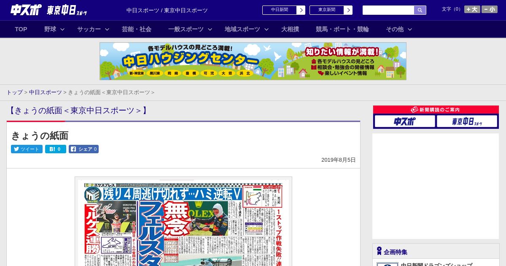
Task: Open the 芸能・社会 section
Action: [137, 29]
